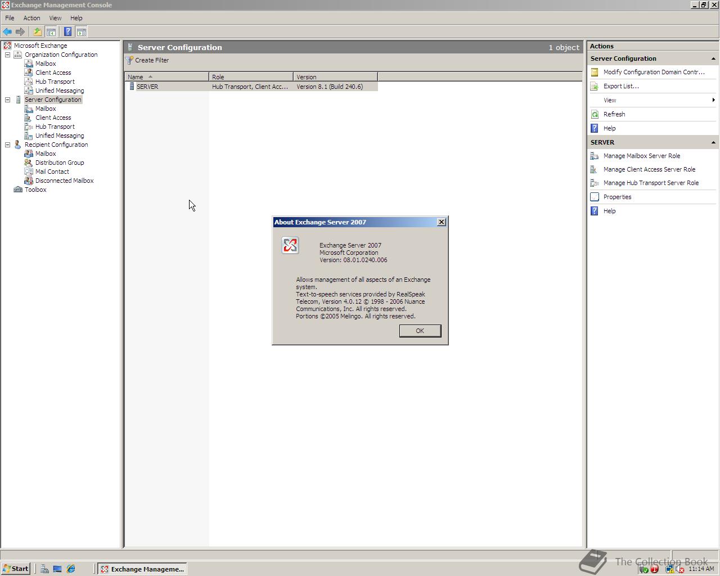
Task: Click OK in the About dialog
Action: 420,331
